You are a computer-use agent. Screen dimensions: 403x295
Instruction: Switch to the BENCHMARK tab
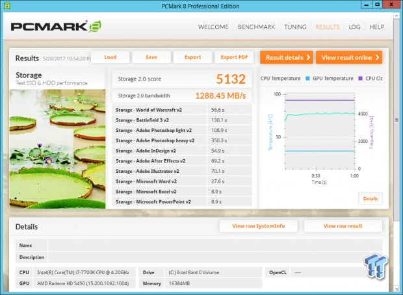tap(256, 27)
